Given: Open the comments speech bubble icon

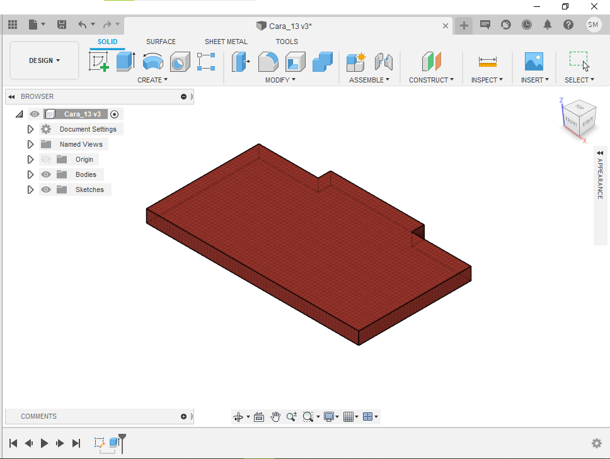Looking at the screenshot, I should 485,25.
